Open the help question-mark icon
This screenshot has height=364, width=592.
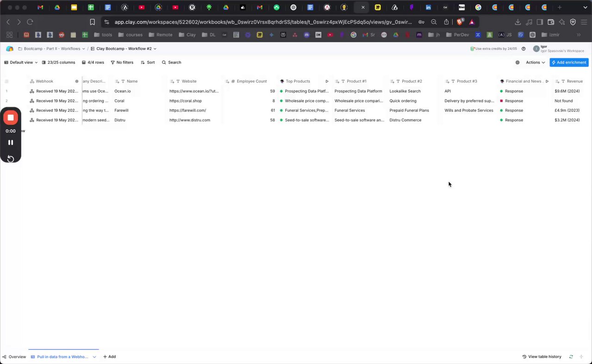524,49
